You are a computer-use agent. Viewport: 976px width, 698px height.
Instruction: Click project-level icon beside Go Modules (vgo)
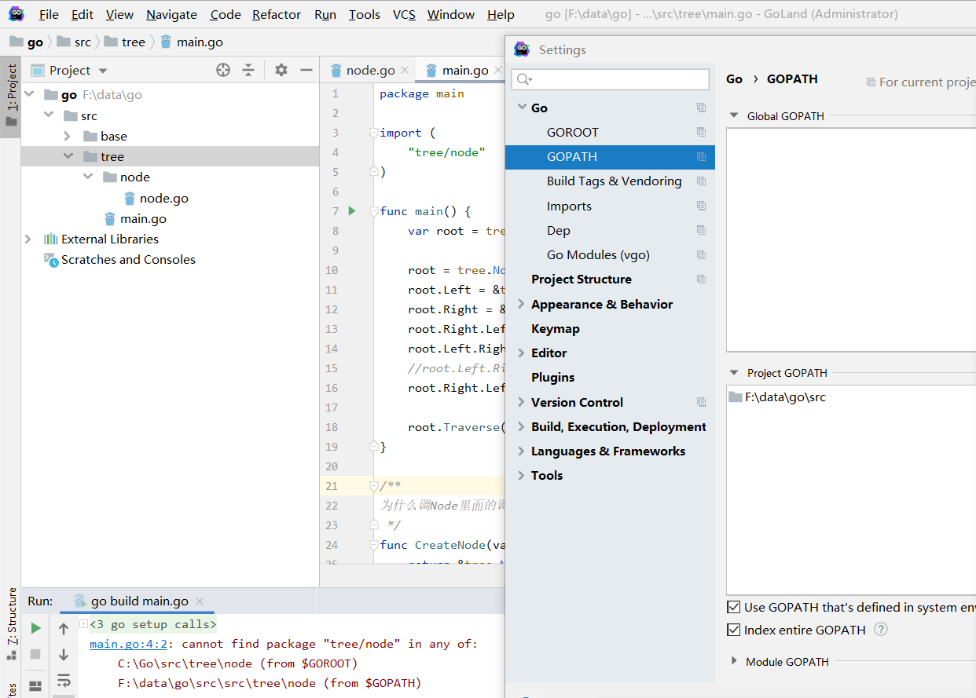(701, 254)
